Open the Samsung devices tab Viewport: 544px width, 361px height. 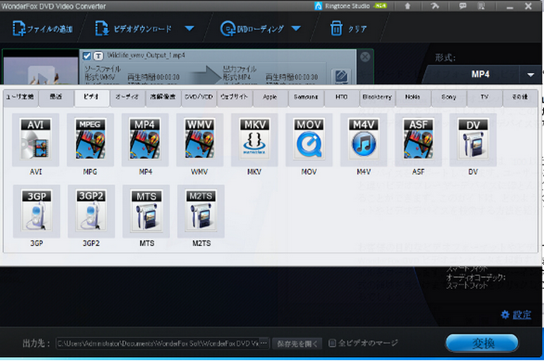pyautogui.click(x=306, y=97)
